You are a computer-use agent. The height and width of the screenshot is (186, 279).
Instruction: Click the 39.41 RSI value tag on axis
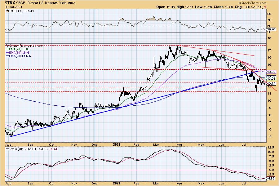pyautogui.click(x=271, y=29)
